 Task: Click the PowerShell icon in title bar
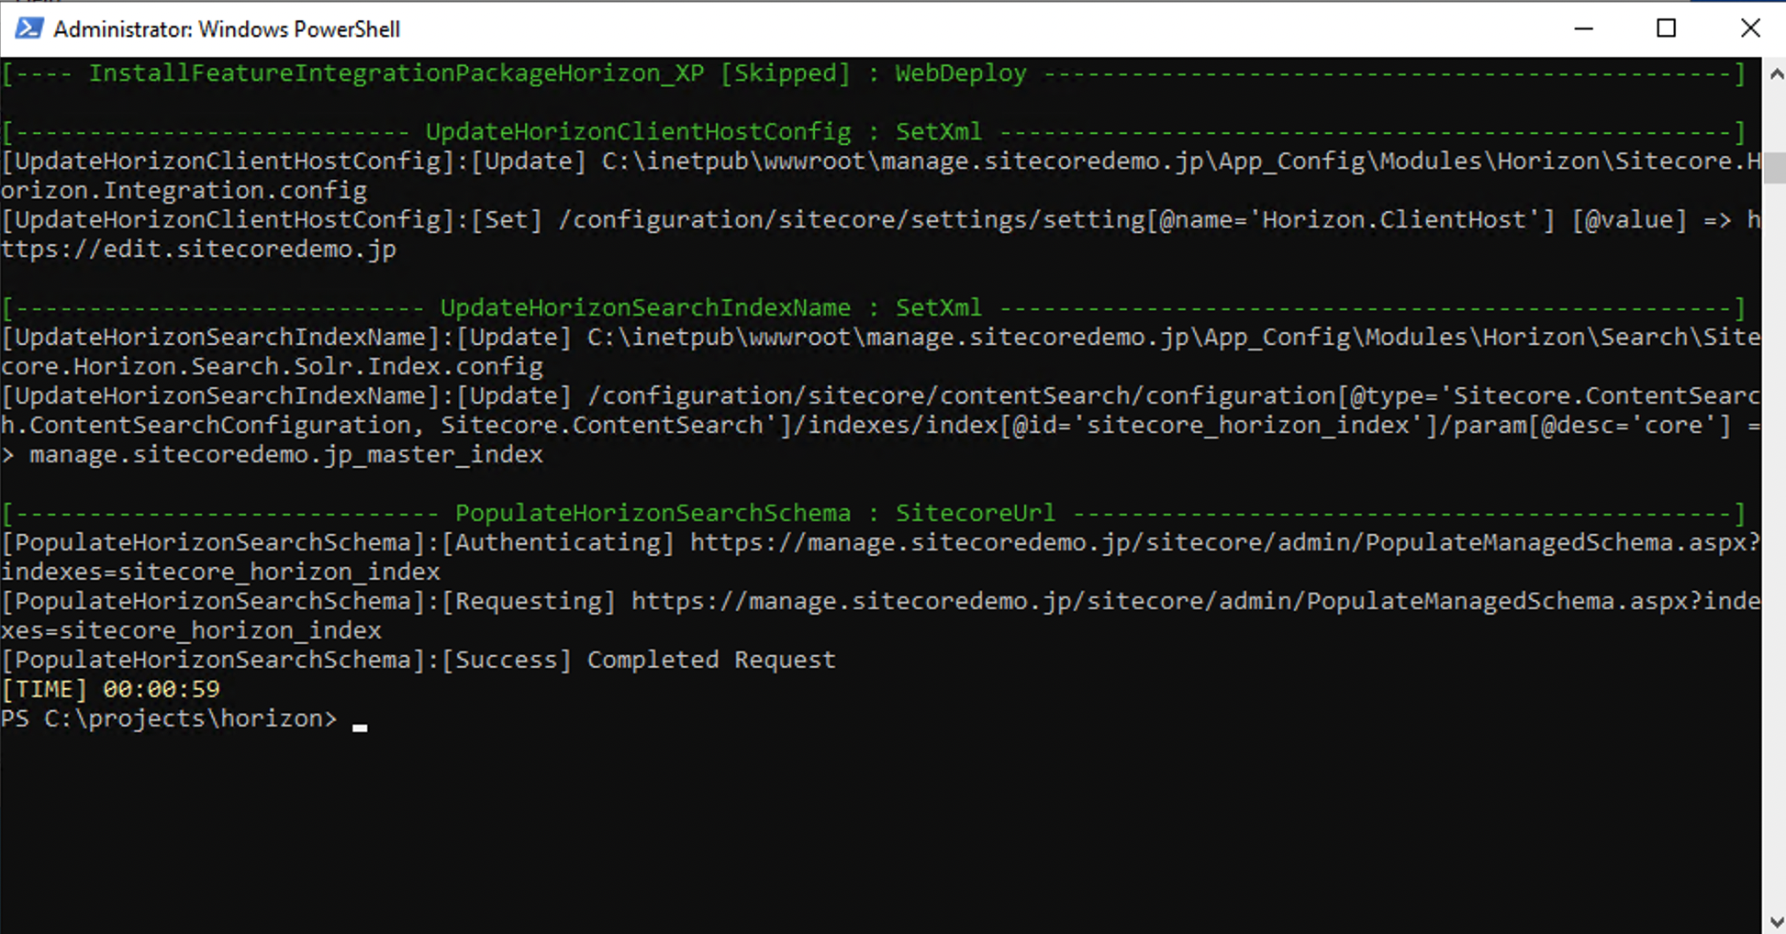point(28,28)
